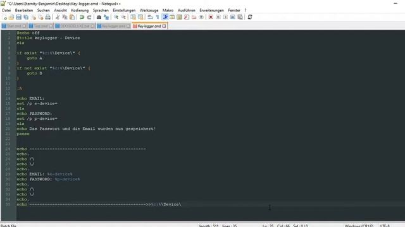Open the question mark help menu
This screenshot has width=405, height=227.
coord(246,10)
